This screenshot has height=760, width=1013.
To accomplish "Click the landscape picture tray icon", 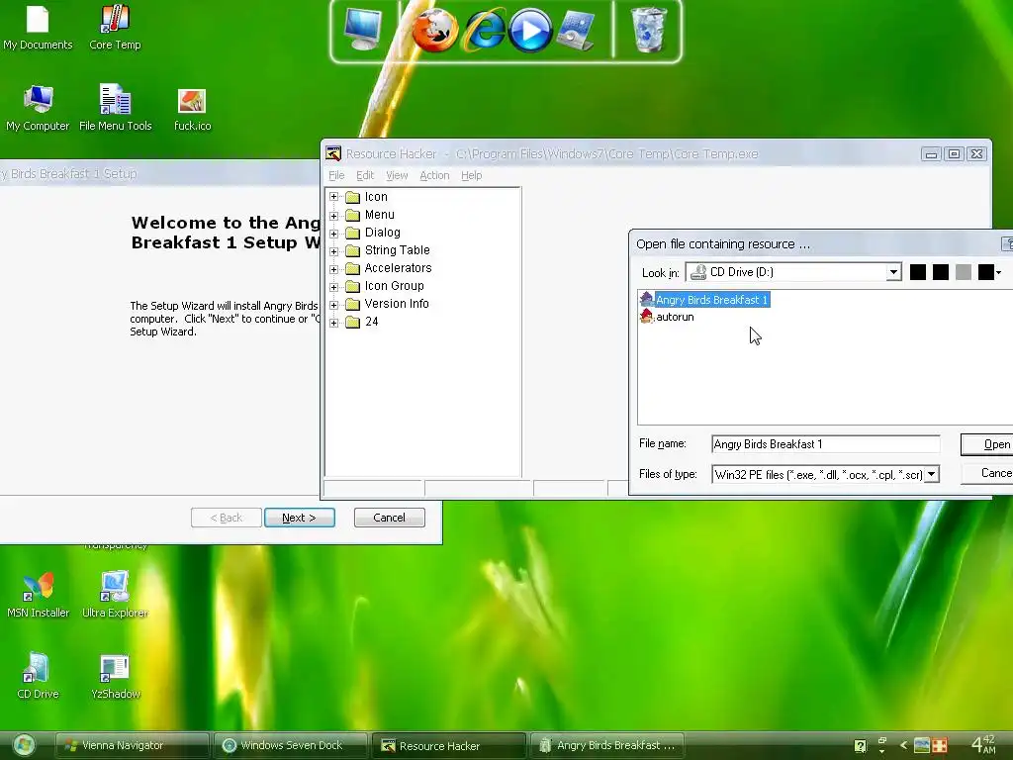I will pyautogui.click(x=922, y=745).
